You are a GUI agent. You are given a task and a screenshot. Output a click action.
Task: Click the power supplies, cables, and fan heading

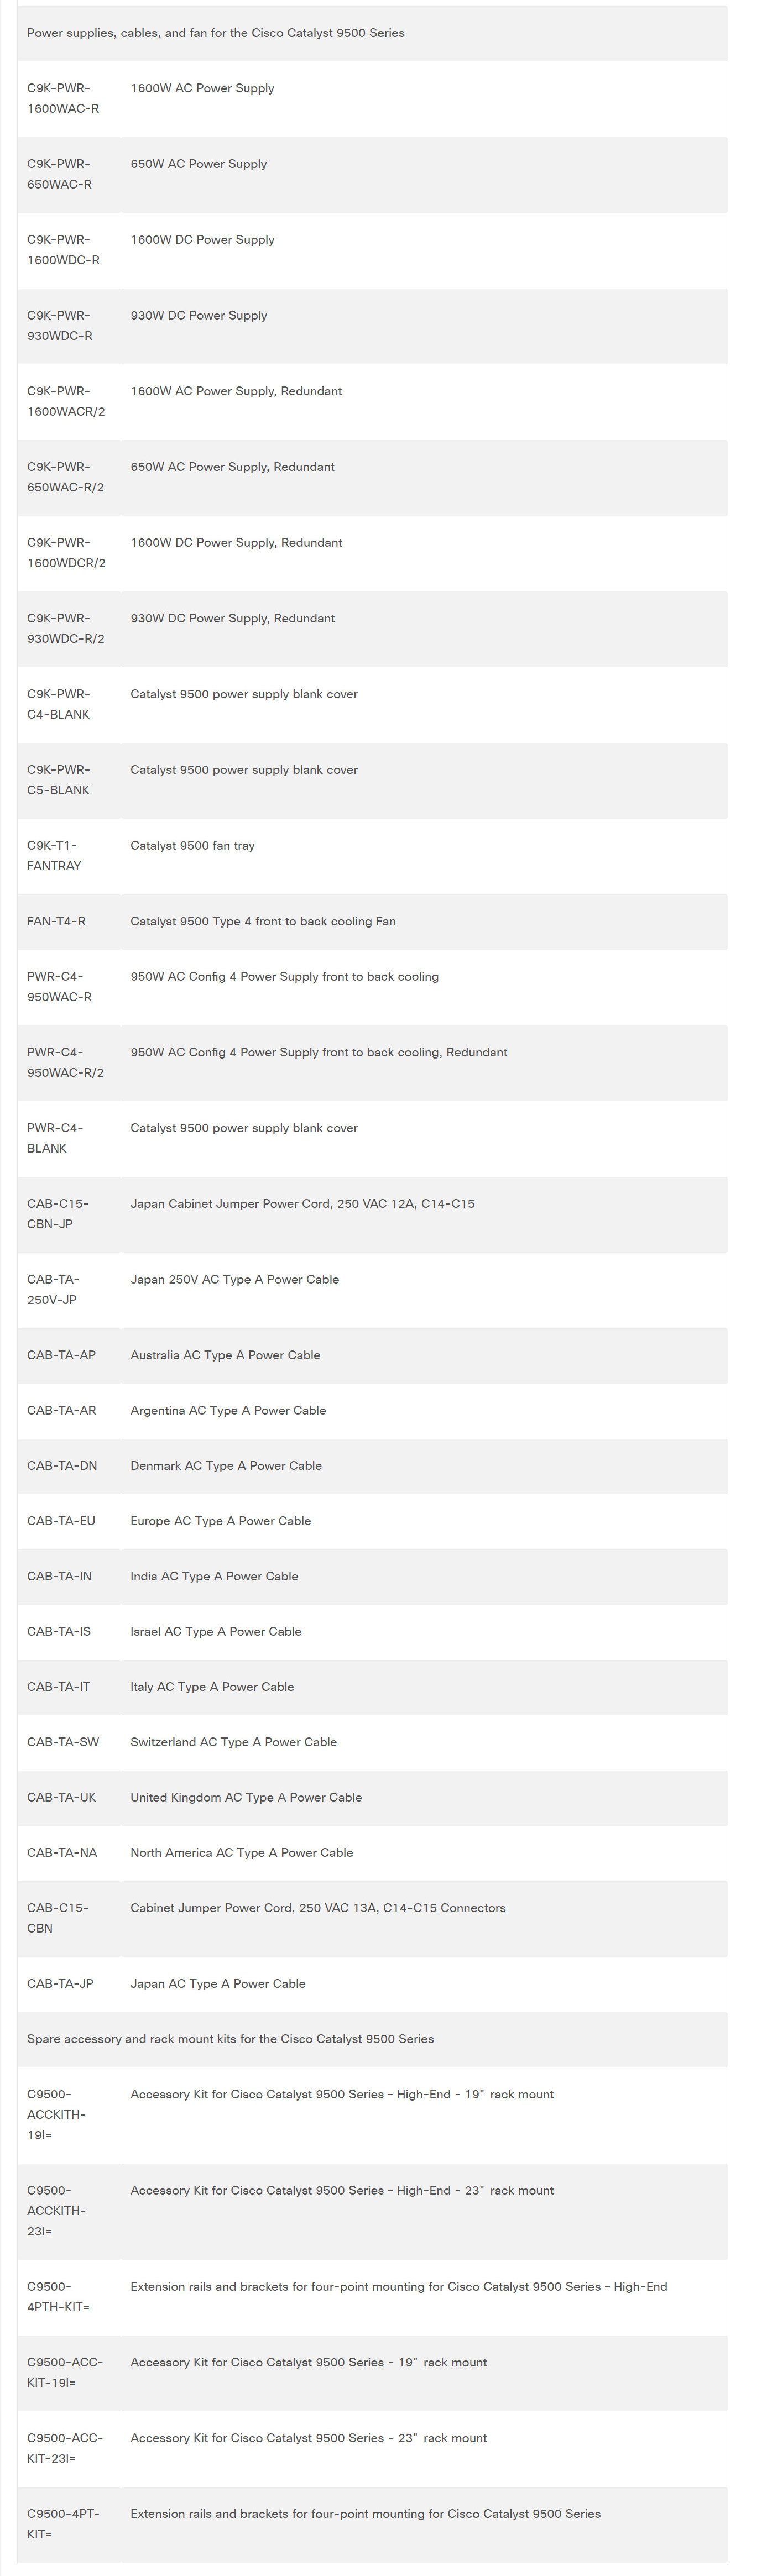click(x=216, y=33)
